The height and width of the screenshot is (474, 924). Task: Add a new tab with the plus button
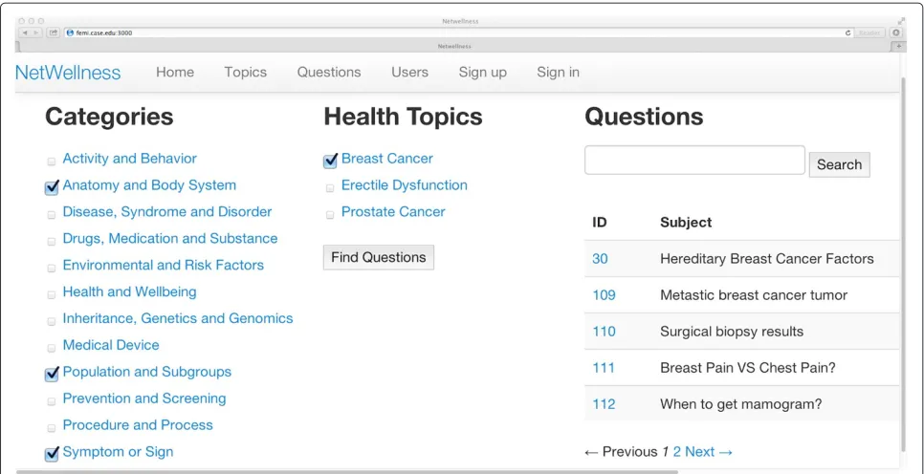[899, 46]
